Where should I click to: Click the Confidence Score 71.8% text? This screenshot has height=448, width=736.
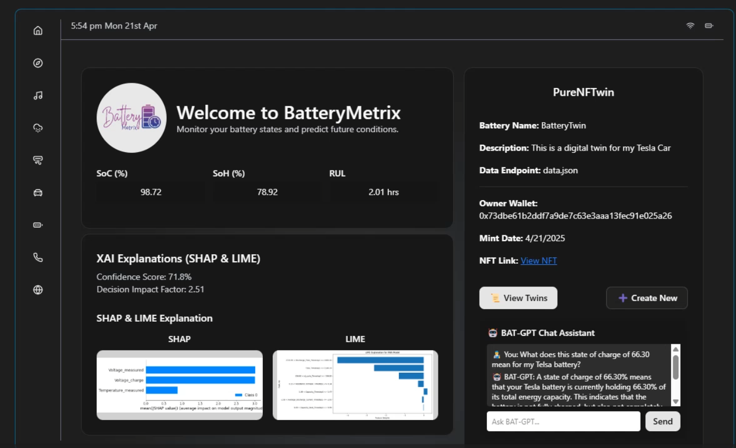point(144,276)
